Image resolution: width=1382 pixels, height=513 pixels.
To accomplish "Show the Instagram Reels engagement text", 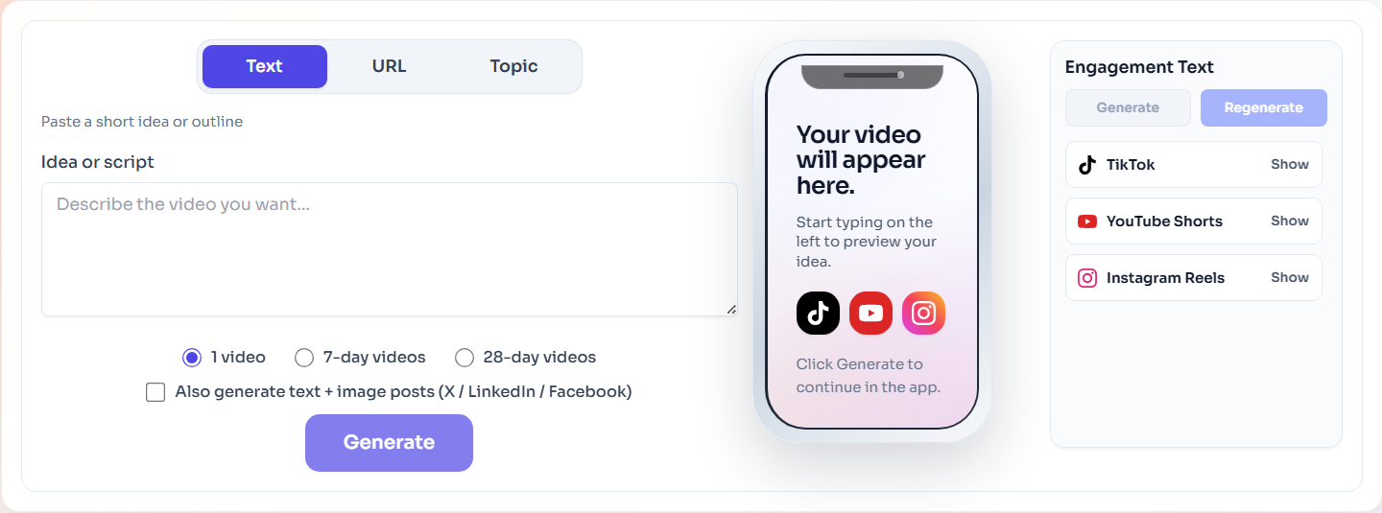I will coord(1290,277).
